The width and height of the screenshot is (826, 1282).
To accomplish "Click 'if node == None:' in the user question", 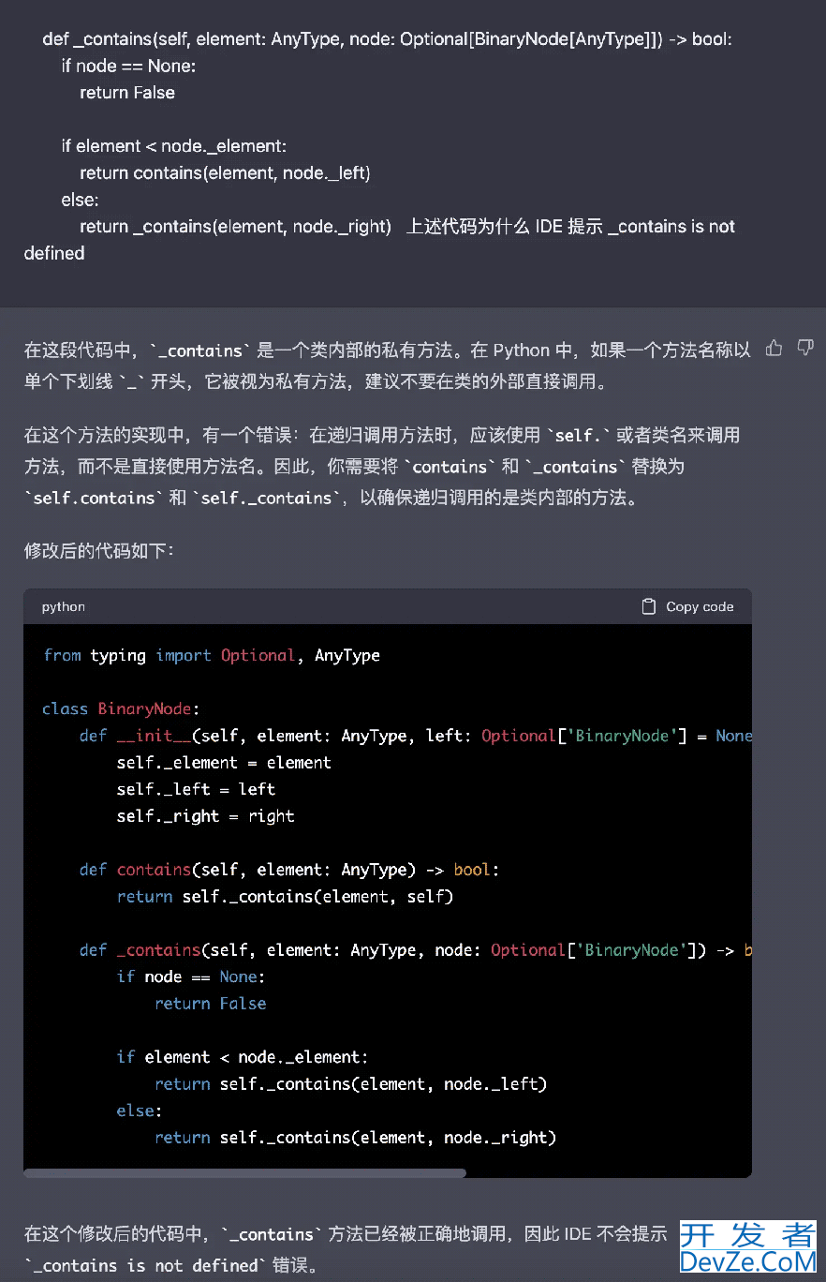I will tap(128, 66).
